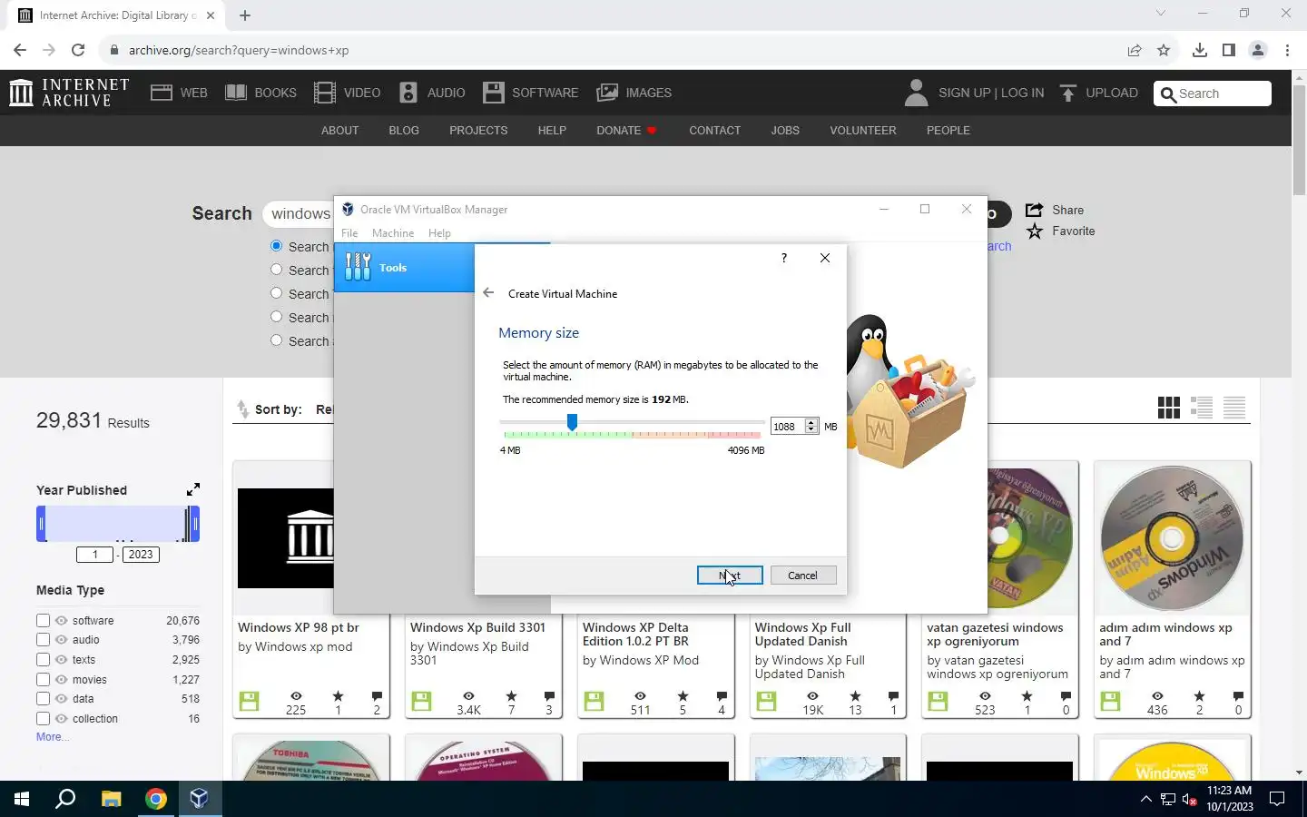1307x817 pixels.
Task: Click the Favorite star icon
Action: [x=1034, y=231]
